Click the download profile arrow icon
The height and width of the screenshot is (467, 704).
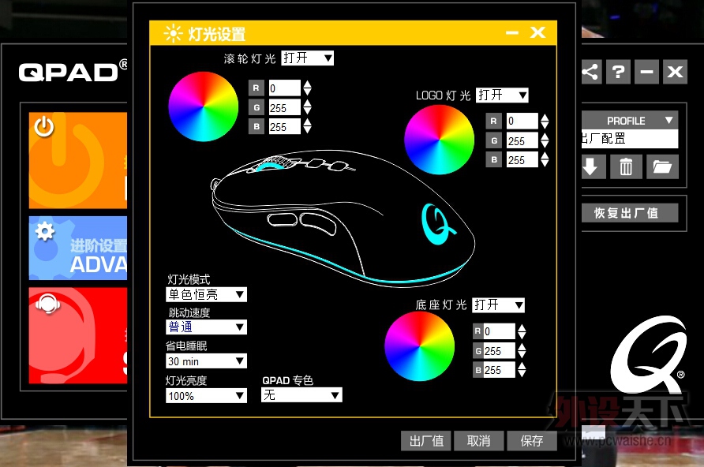pyautogui.click(x=593, y=166)
